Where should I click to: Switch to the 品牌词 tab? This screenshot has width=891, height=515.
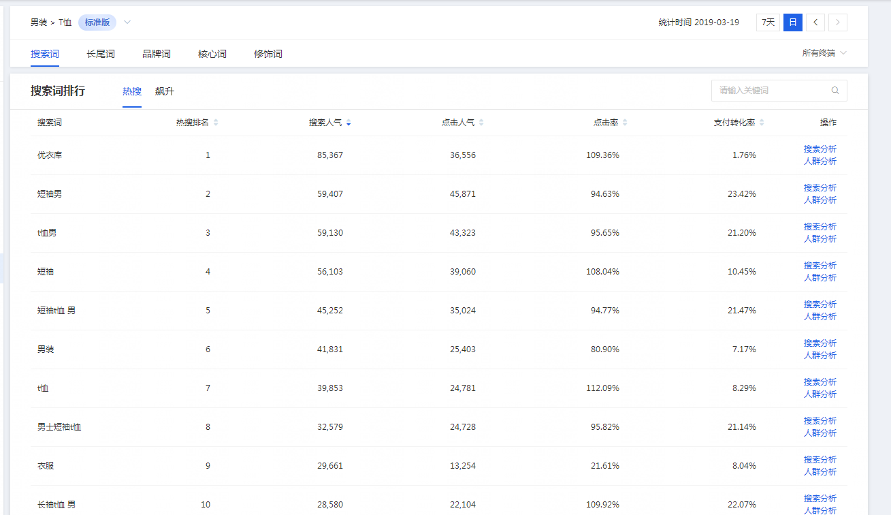157,54
